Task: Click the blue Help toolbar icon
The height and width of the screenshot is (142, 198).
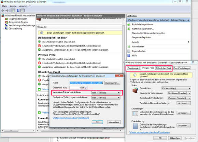Action: coord(18,11)
